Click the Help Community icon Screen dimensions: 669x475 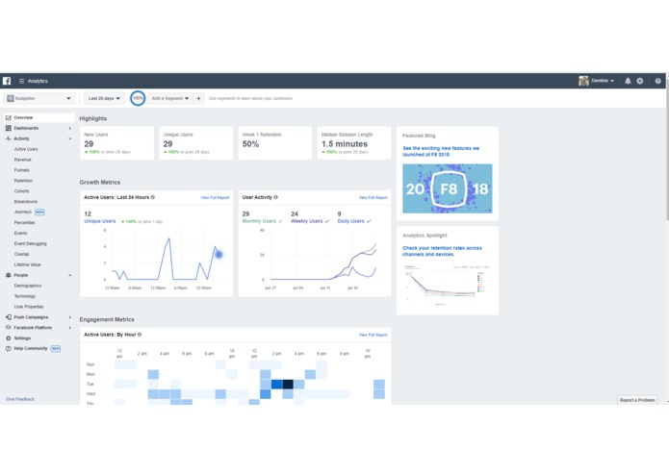[8, 348]
